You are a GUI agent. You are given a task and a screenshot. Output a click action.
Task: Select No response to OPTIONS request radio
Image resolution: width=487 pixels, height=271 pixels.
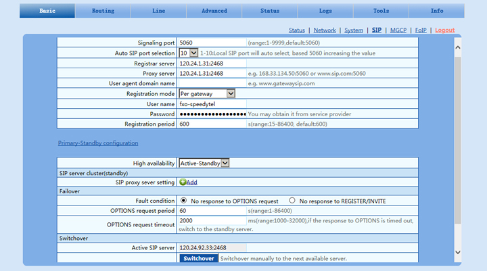pyautogui.click(x=183, y=201)
